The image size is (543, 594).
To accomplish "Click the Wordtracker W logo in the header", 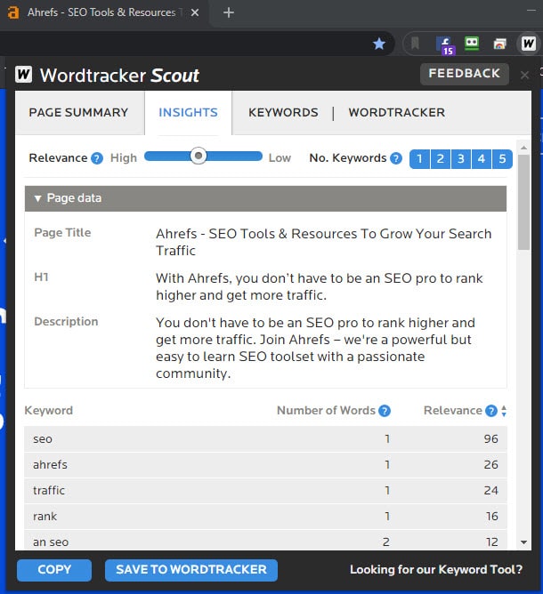I will [23, 75].
